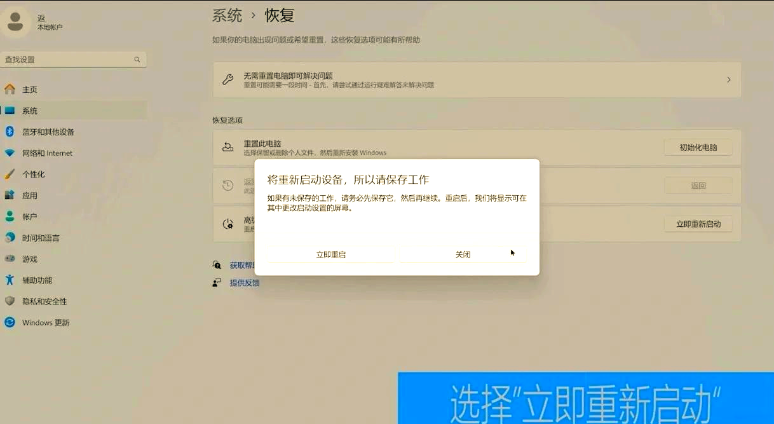Image resolution: width=774 pixels, height=424 pixels.
Task: Select the Bluetooth icon in sidebar
Action: [x=10, y=132]
